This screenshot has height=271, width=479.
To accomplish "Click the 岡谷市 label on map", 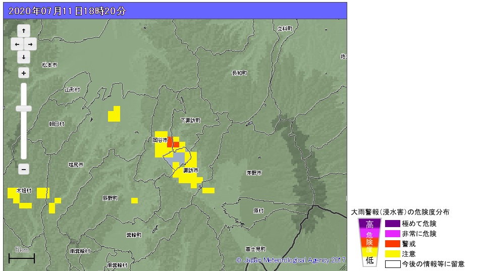I will [x=160, y=140].
